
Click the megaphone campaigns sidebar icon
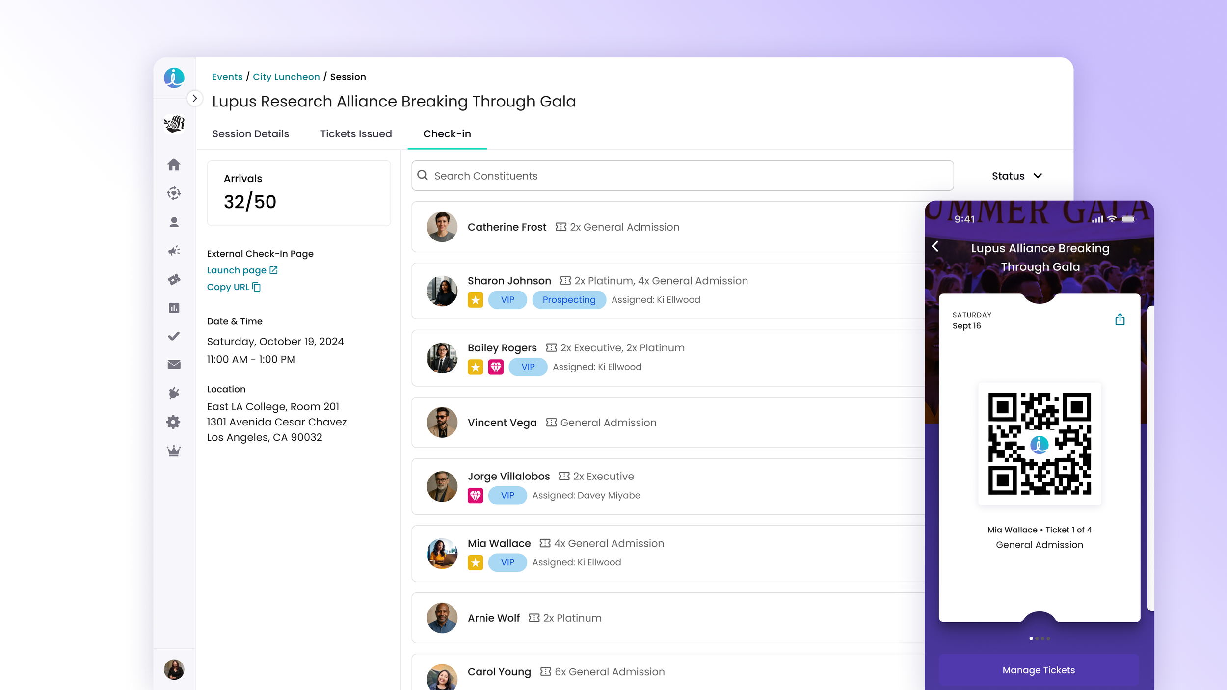pyautogui.click(x=174, y=251)
